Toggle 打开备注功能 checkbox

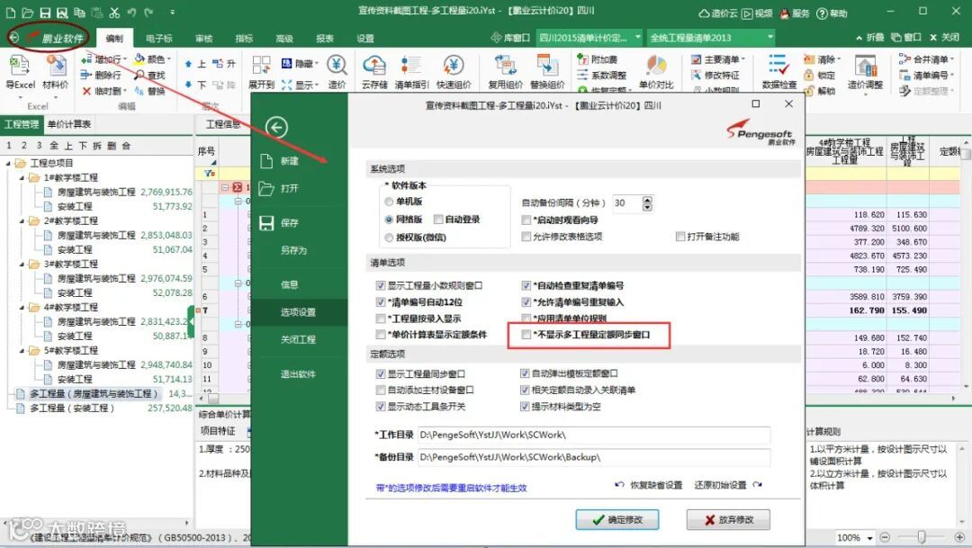tap(680, 237)
